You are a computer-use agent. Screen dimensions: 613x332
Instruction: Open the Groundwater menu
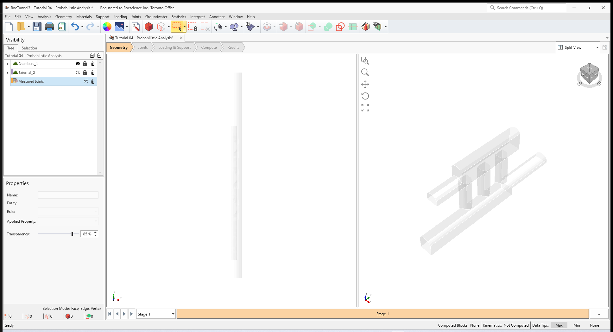(156, 17)
